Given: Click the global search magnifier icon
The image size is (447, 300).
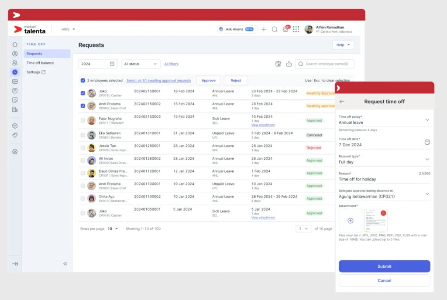Looking at the screenshot, I should pyautogui.click(x=275, y=29).
